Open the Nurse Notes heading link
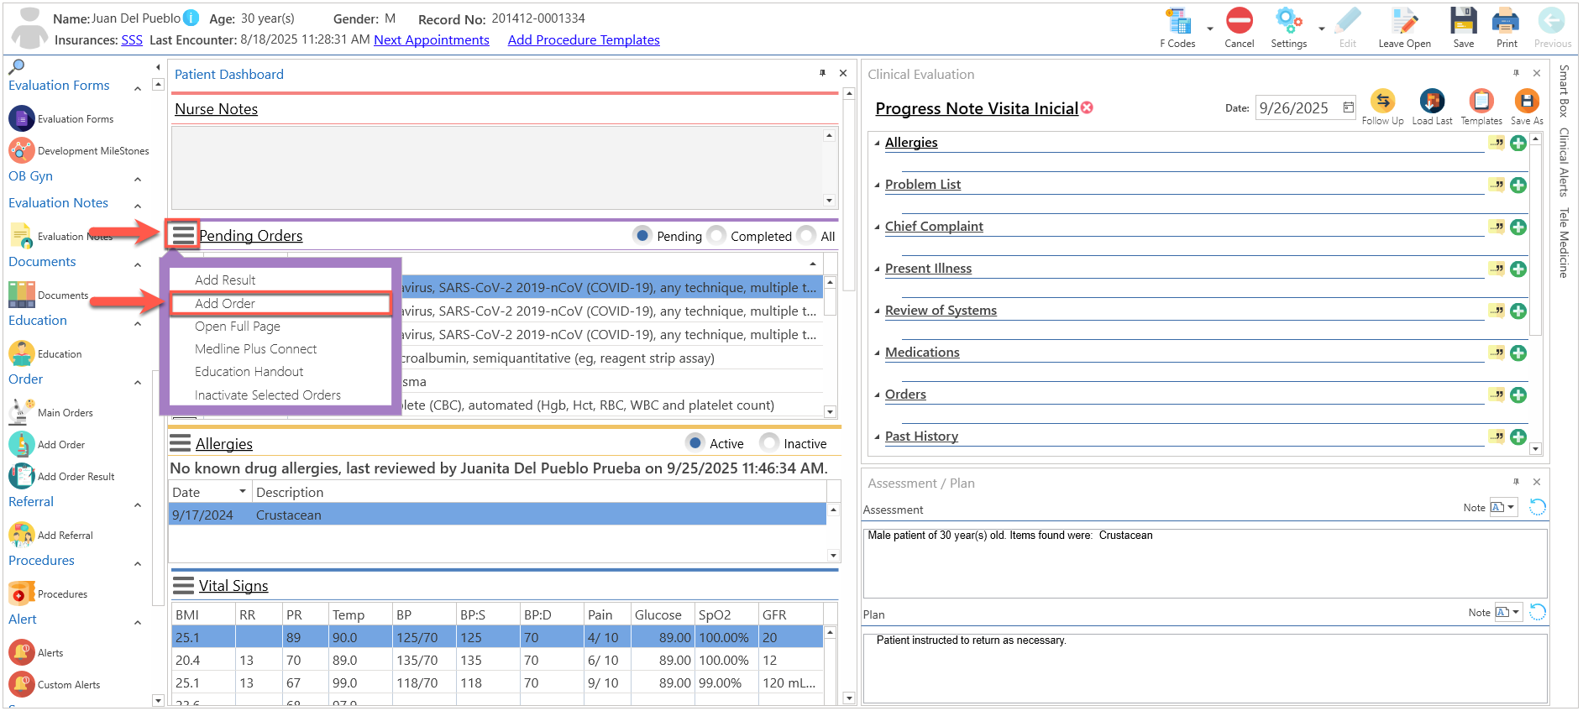 point(216,109)
